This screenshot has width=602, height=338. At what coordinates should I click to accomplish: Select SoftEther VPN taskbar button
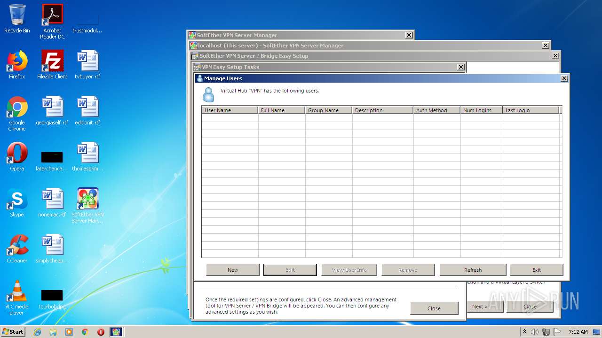coord(116,332)
